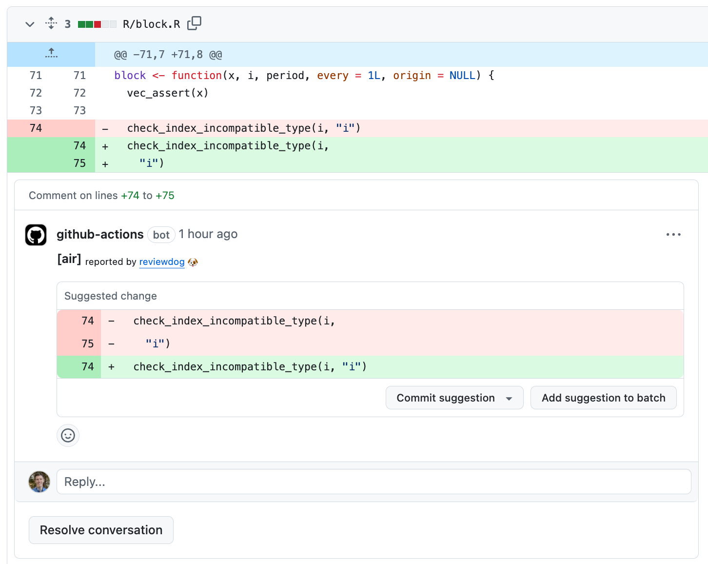Click the github-actions bot avatar
The width and height of the screenshot is (708, 564).
click(36, 235)
